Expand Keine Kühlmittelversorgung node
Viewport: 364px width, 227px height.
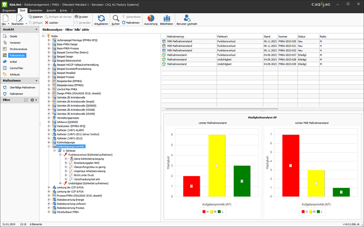[x=66, y=159]
